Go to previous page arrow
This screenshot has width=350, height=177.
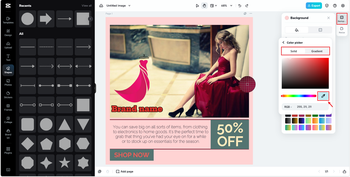coord(319,172)
